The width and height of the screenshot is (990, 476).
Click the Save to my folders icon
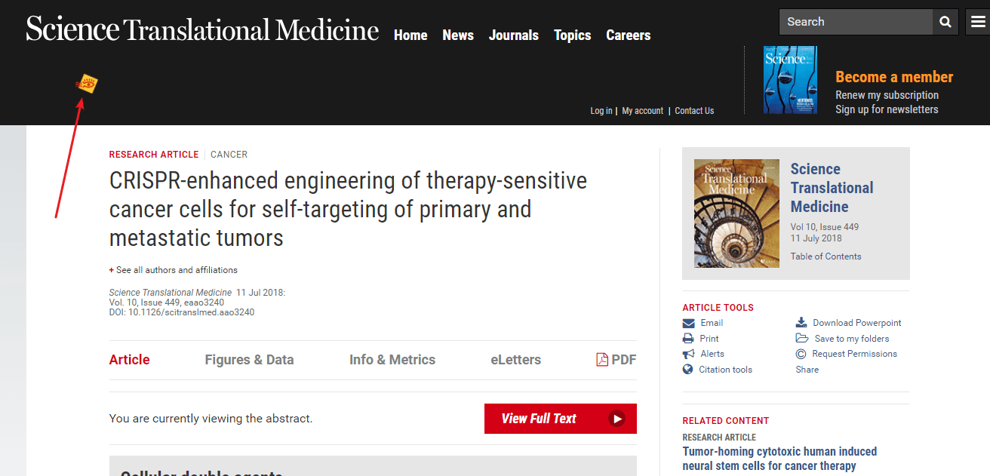801,339
